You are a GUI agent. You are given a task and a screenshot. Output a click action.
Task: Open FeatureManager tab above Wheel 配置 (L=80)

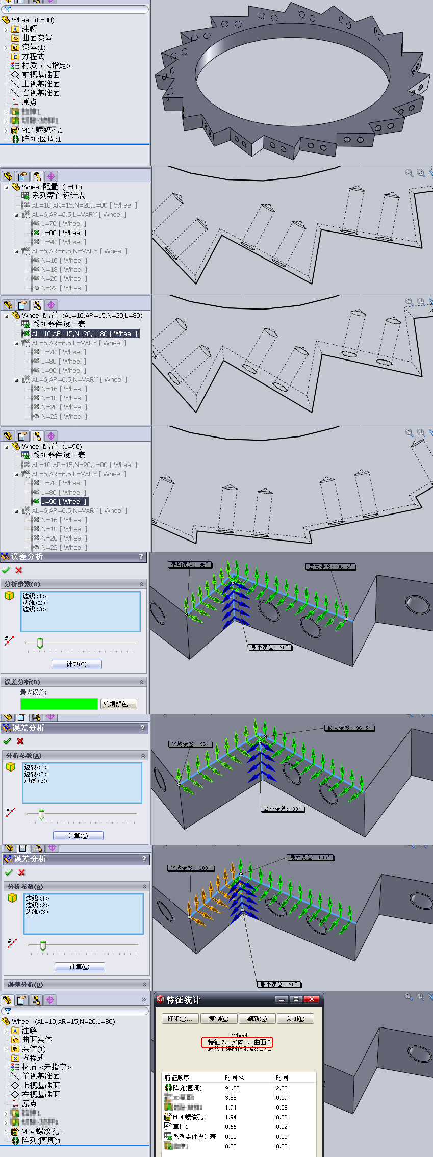point(8,176)
